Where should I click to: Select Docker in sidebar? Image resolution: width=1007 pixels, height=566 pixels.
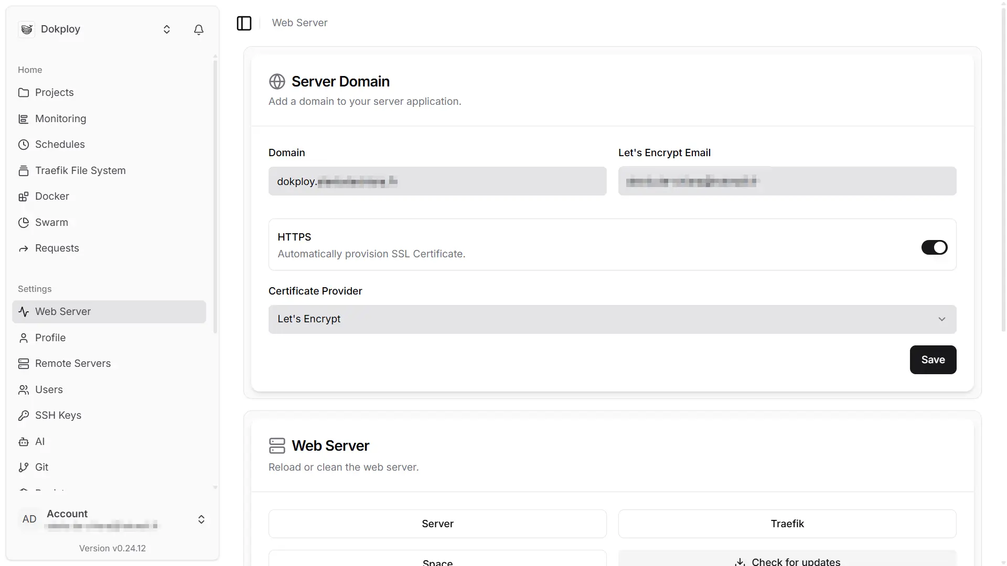(x=109, y=197)
